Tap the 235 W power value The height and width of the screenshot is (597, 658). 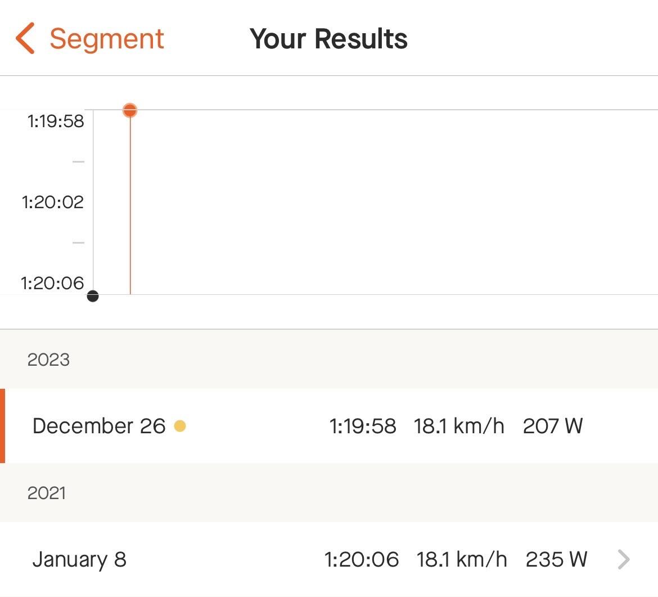[x=556, y=559]
